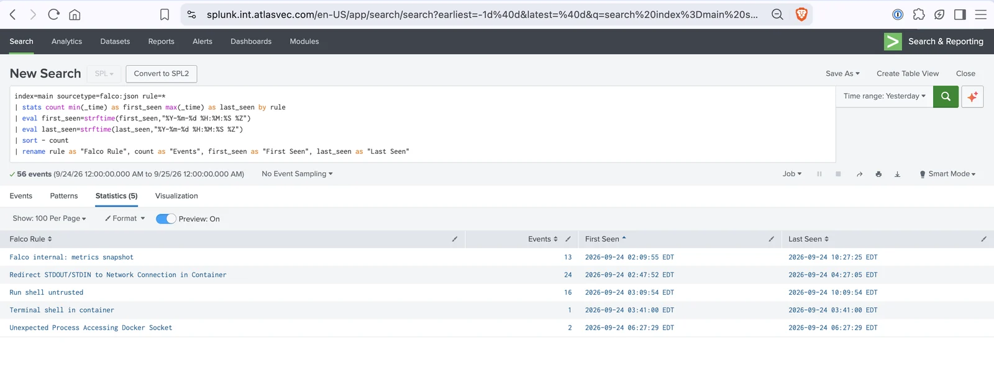Pause the search job
This screenshot has height=378, width=994.
click(x=819, y=174)
